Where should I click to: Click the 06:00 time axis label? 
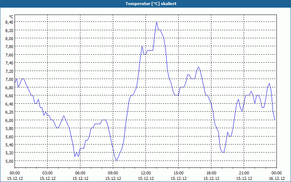click(x=80, y=173)
